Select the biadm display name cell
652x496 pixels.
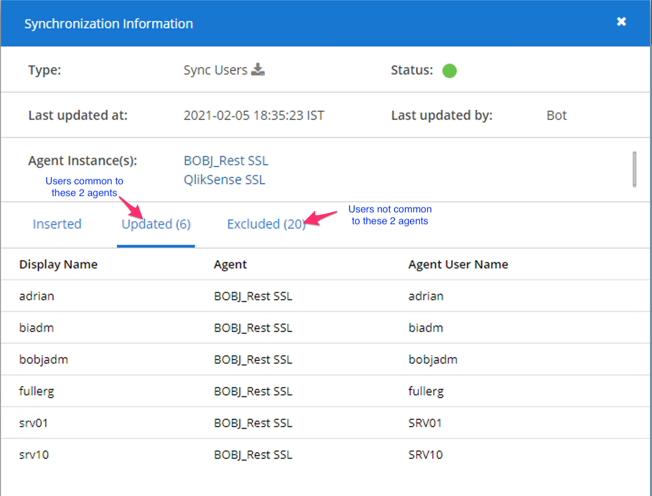point(36,328)
